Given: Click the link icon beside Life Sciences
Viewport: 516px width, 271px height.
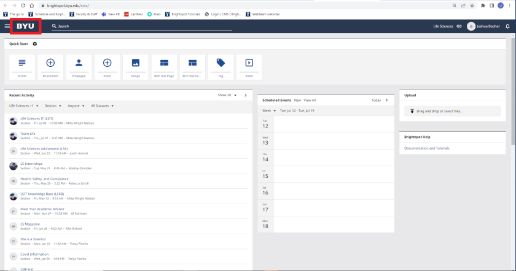Looking at the screenshot, I should point(459,26).
